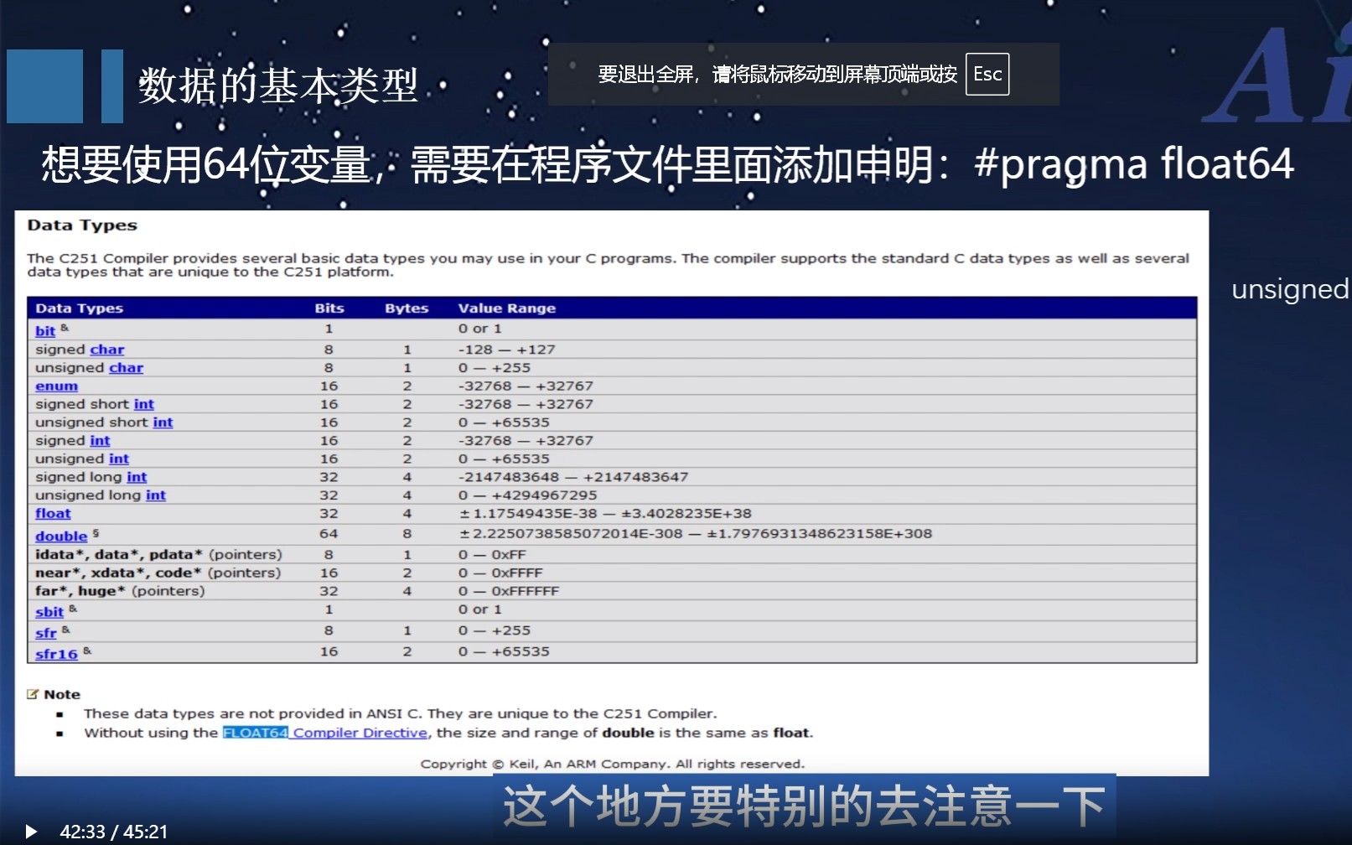Open the bit data type link
1352x845 pixels.
[x=45, y=330]
